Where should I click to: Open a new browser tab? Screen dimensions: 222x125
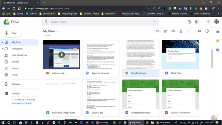(x=44, y=3)
